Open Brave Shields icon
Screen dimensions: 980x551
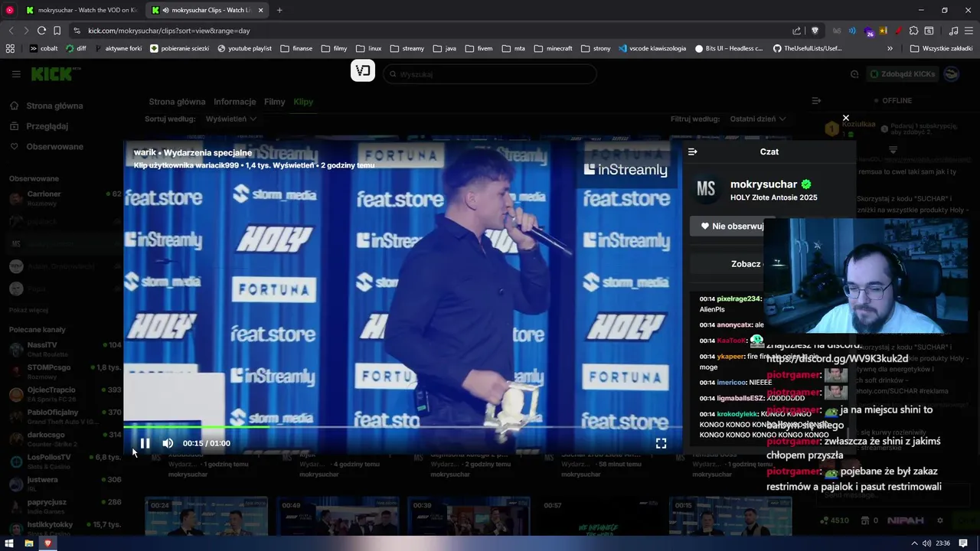click(815, 31)
